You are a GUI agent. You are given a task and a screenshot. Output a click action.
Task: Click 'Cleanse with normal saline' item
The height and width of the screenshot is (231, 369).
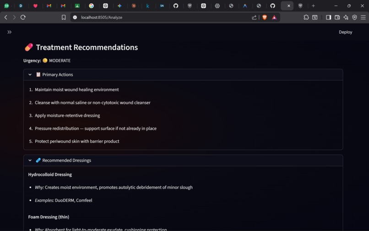pos(92,103)
